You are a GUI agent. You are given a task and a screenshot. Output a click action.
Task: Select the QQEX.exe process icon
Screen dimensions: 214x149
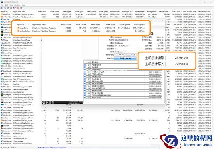coord(2,43)
